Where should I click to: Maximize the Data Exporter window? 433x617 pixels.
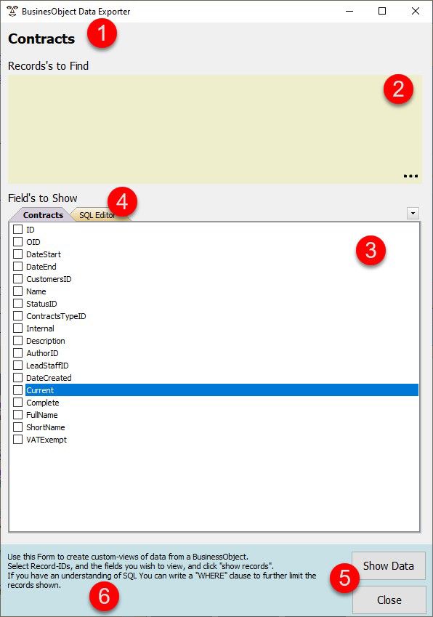(x=382, y=11)
